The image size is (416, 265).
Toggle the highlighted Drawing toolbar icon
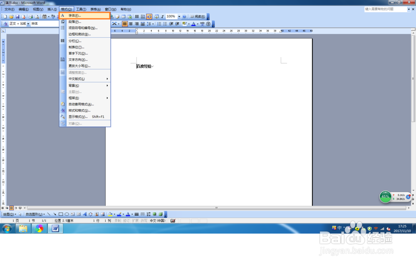[x=149, y=17]
